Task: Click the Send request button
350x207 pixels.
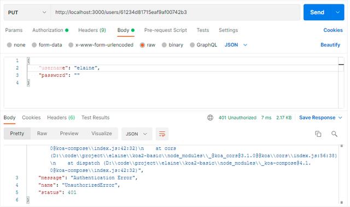Action: pyautogui.click(x=317, y=12)
